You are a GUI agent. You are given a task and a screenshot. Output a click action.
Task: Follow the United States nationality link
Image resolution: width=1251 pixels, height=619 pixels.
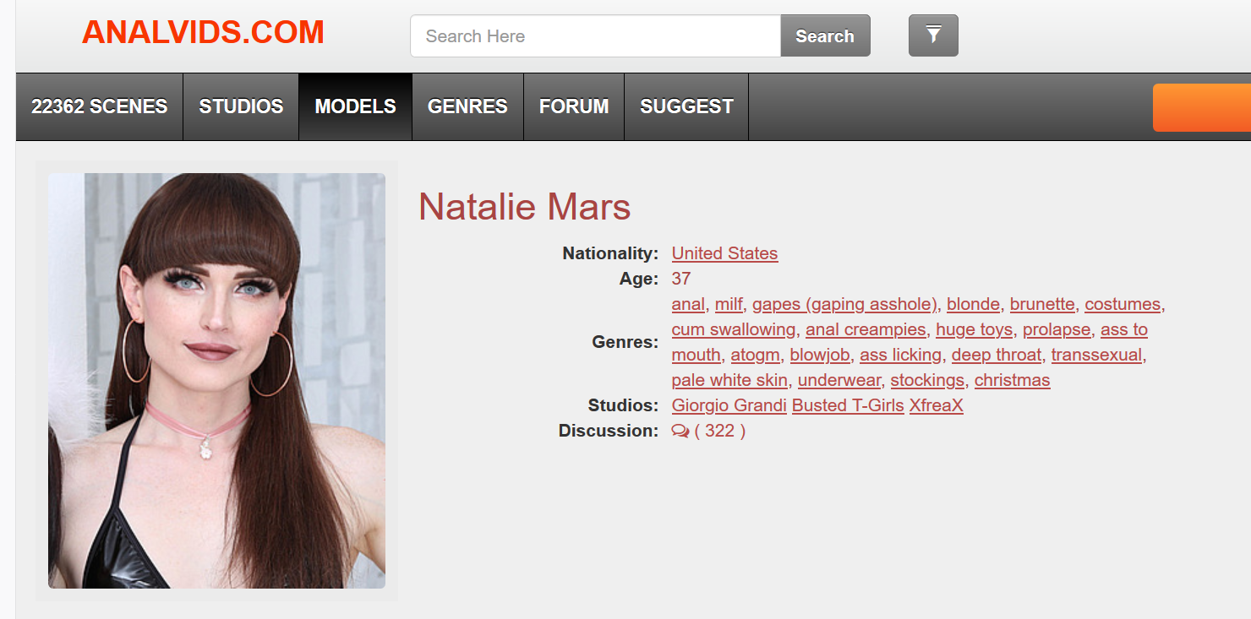pos(724,253)
